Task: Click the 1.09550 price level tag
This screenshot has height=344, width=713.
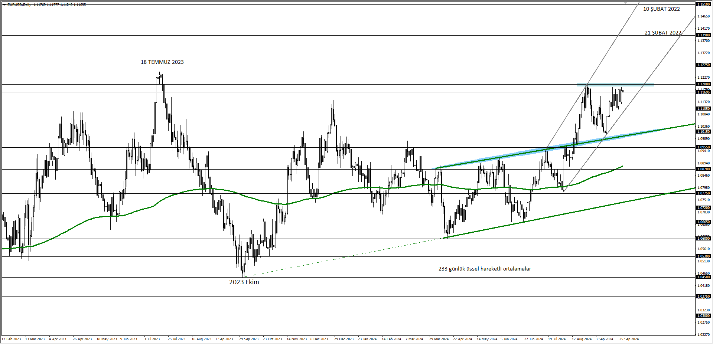Action: pyautogui.click(x=703, y=147)
